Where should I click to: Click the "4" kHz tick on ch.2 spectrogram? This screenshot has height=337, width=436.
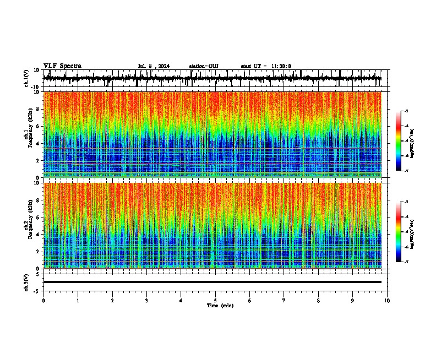point(38,235)
